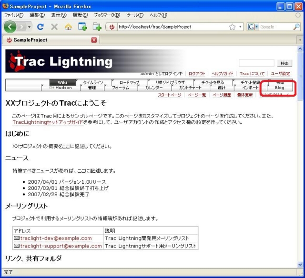Open the ページ一覧 link
Image resolution: width=305 pixels, height=278 pixels.
click(x=197, y=95)
